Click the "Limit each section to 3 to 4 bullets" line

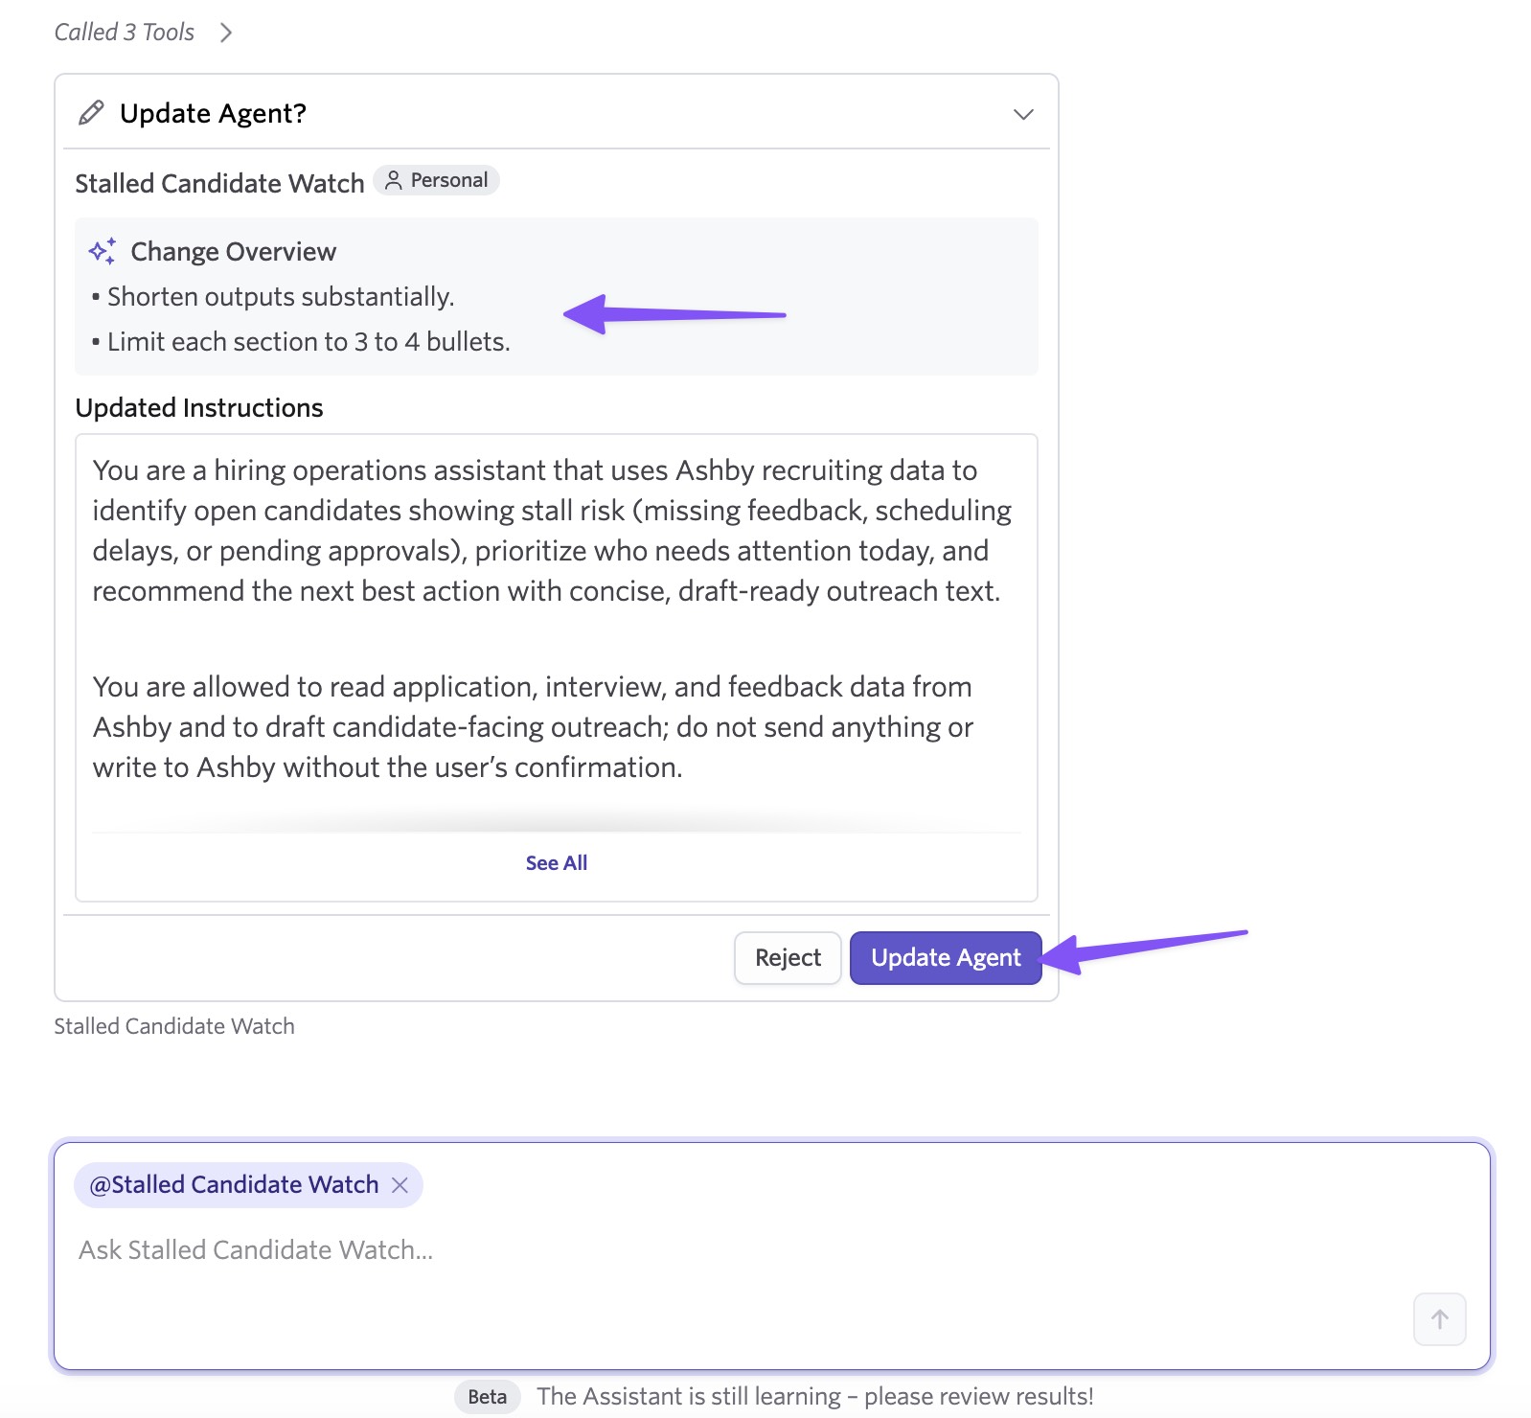301,342
